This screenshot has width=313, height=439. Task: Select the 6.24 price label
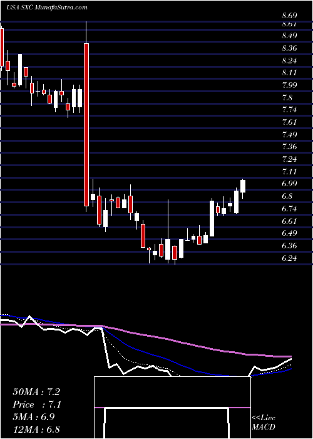289,258
